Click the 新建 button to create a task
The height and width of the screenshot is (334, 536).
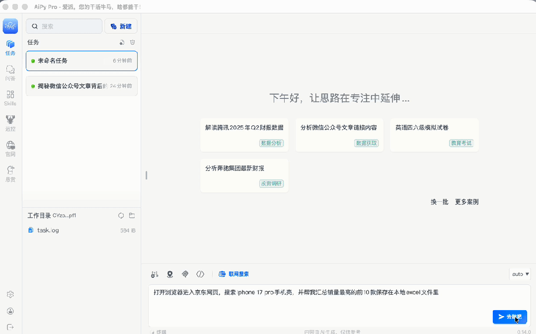121,26
